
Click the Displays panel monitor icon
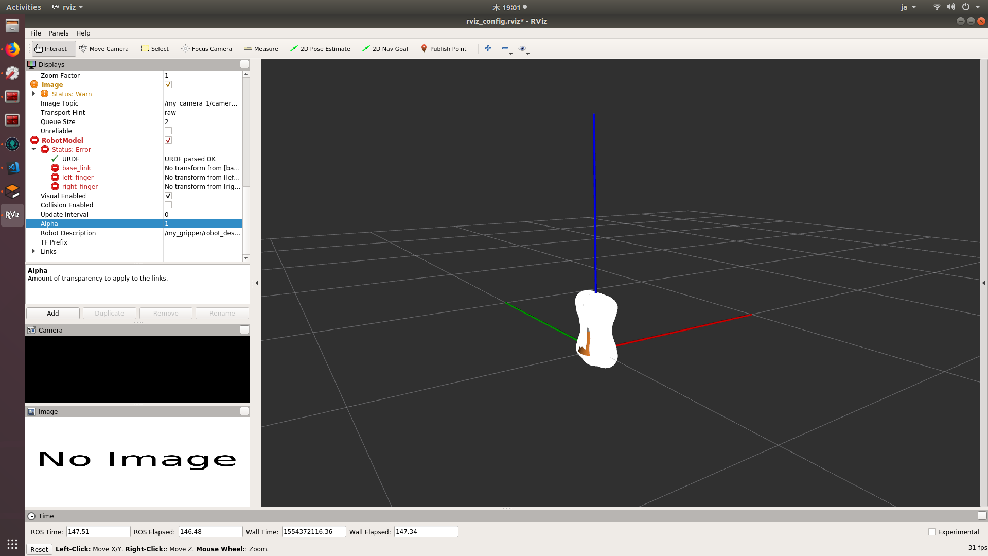[32, 64]
